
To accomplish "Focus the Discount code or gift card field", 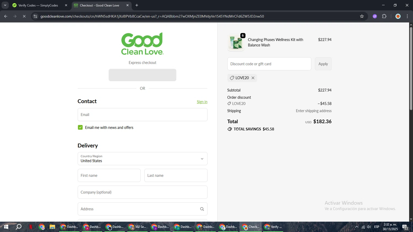I will pos(269,64).
